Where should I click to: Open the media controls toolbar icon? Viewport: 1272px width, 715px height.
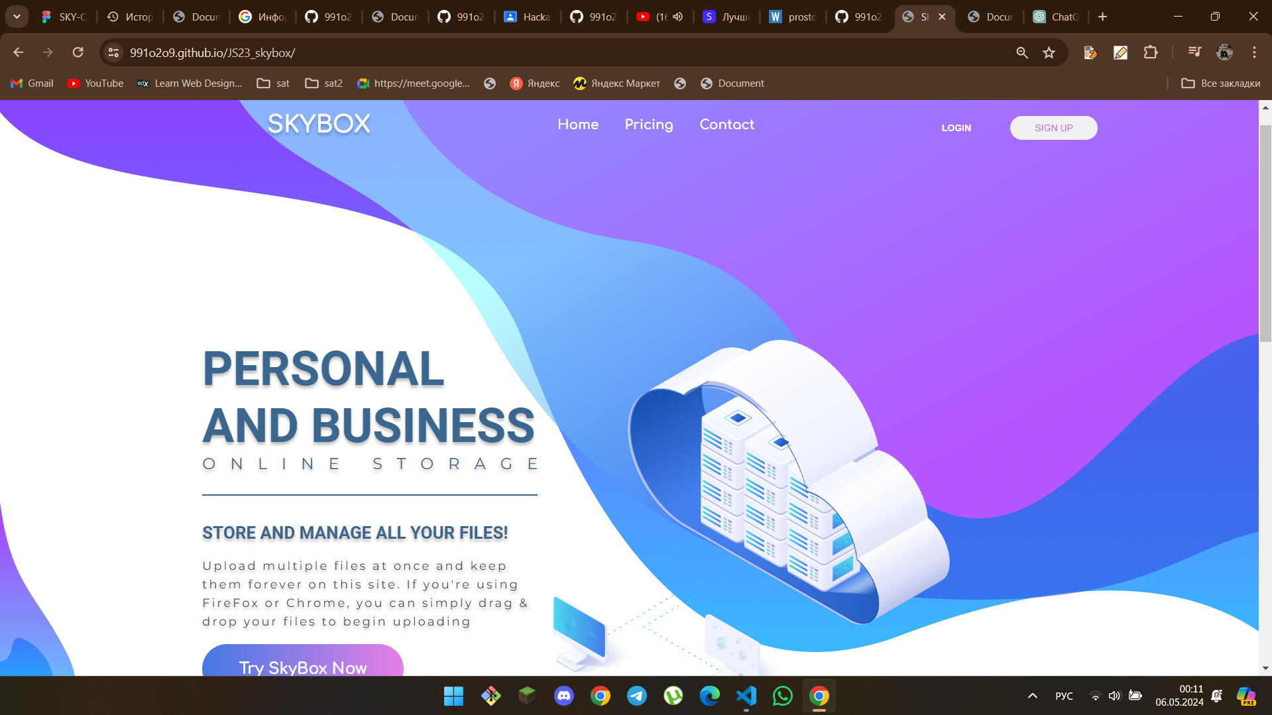pyautogui.click(x=1194, y=52)
